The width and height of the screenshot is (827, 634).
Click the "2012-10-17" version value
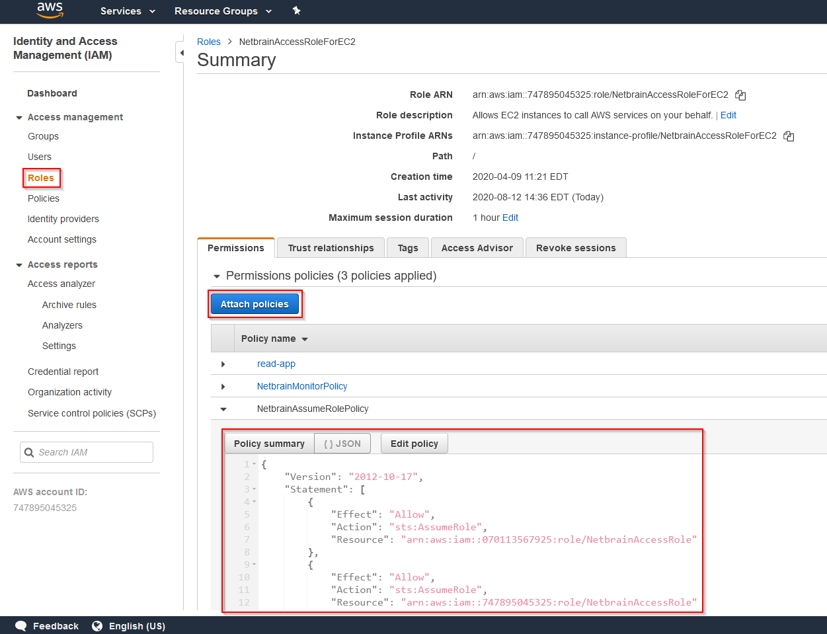coord(385,477)
